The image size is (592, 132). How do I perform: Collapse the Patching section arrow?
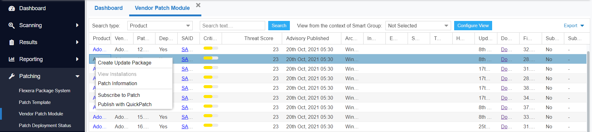click(77, 76)
